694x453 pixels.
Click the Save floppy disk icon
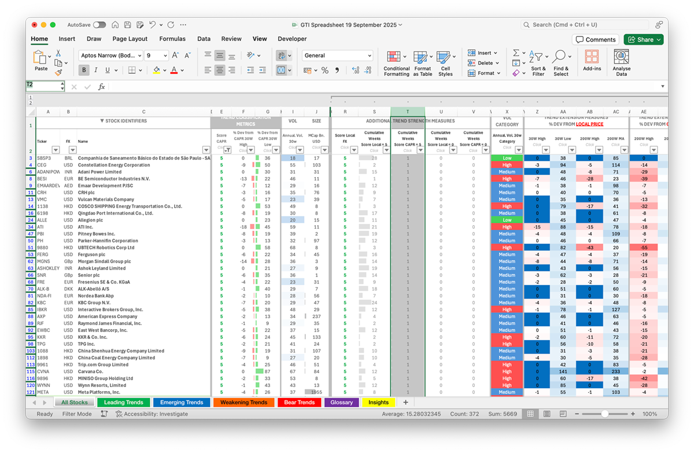(127, 25)
